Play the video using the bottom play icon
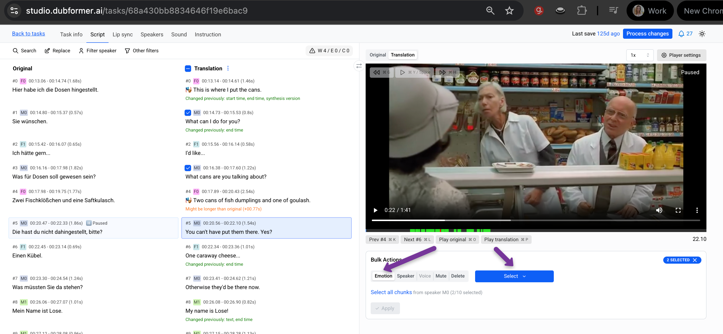 (375, 210)
